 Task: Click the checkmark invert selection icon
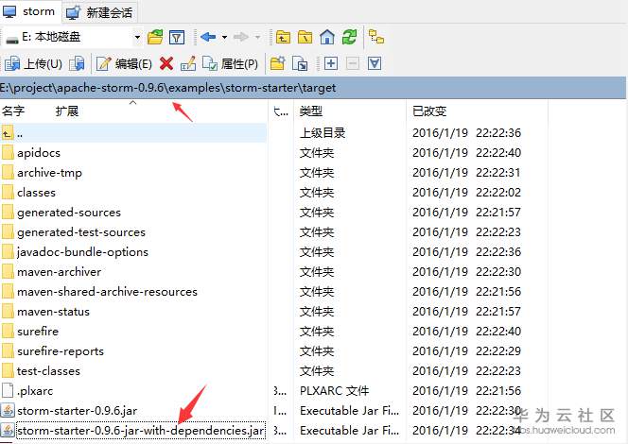(375, 63)
